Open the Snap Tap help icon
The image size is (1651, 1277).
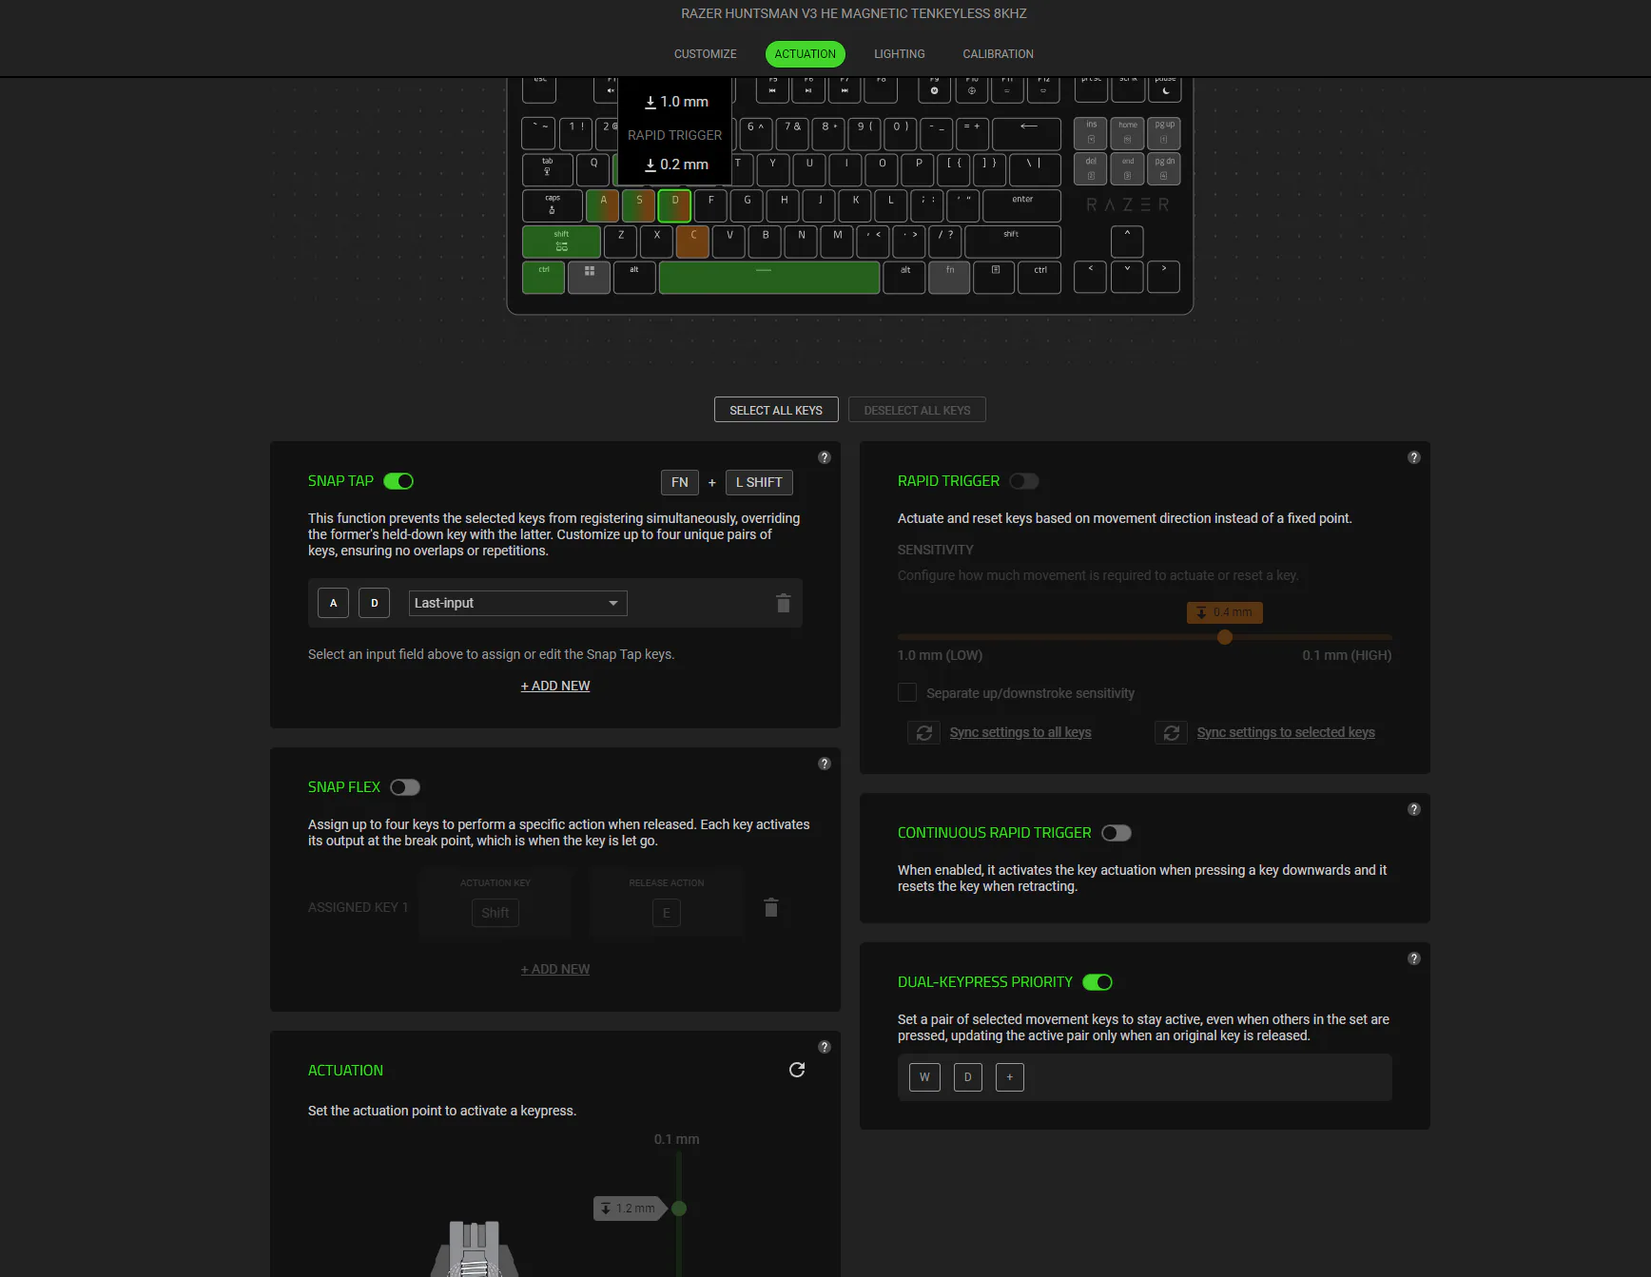coord(825,457)
